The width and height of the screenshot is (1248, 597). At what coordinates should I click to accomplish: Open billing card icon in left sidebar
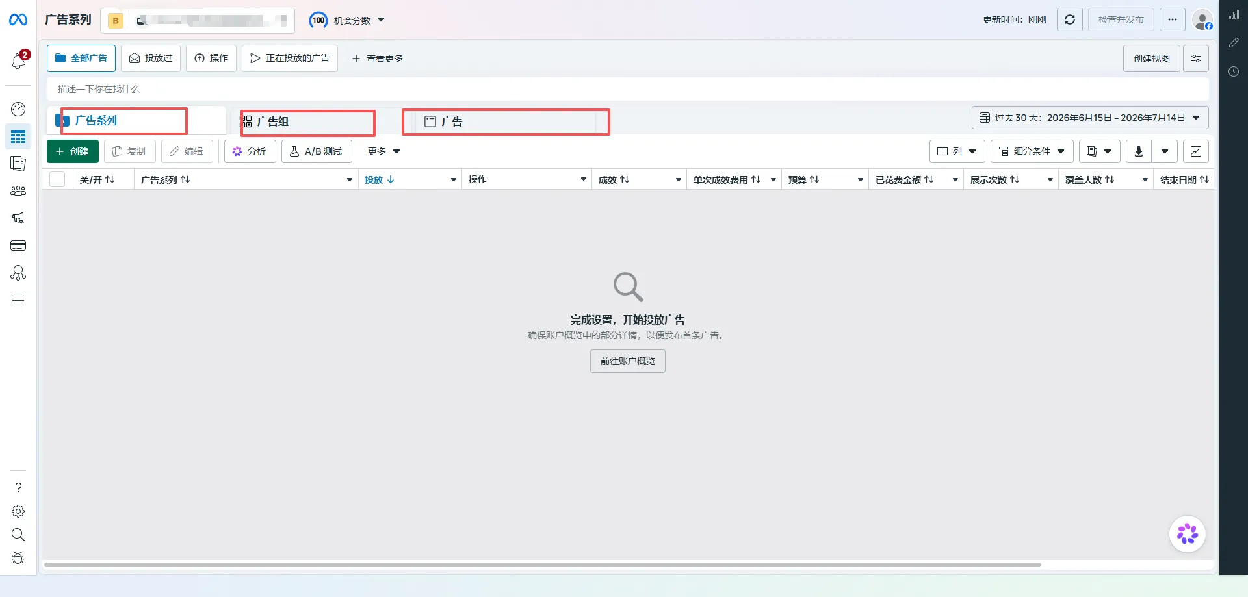tap(18, 246)
